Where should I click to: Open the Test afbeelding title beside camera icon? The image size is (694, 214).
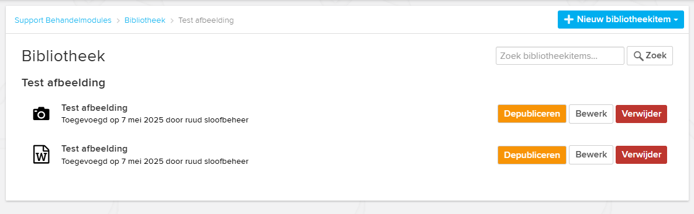pos(95,108)
